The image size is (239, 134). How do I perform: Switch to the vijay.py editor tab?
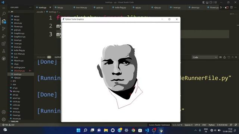coord(157,7)
